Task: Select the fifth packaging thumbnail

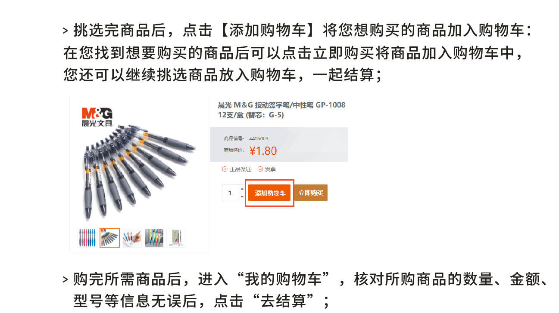Action: 176,238
